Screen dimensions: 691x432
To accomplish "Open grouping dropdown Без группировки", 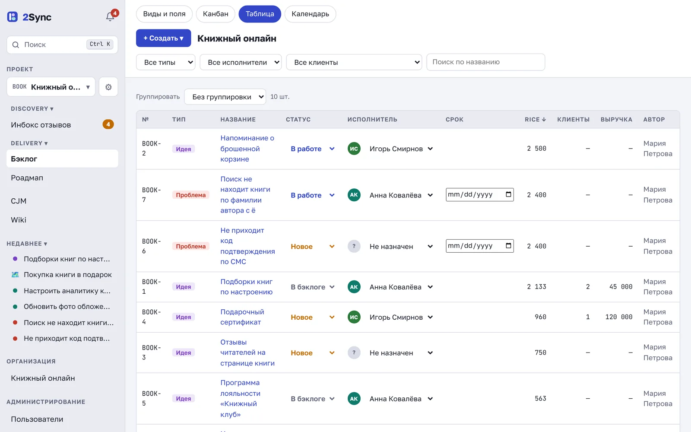I will 225,97.
